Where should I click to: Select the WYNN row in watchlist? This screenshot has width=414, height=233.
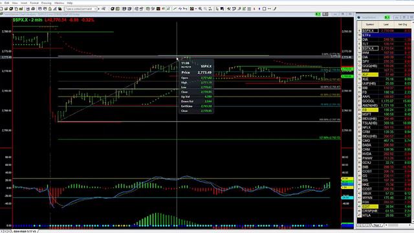385,197
